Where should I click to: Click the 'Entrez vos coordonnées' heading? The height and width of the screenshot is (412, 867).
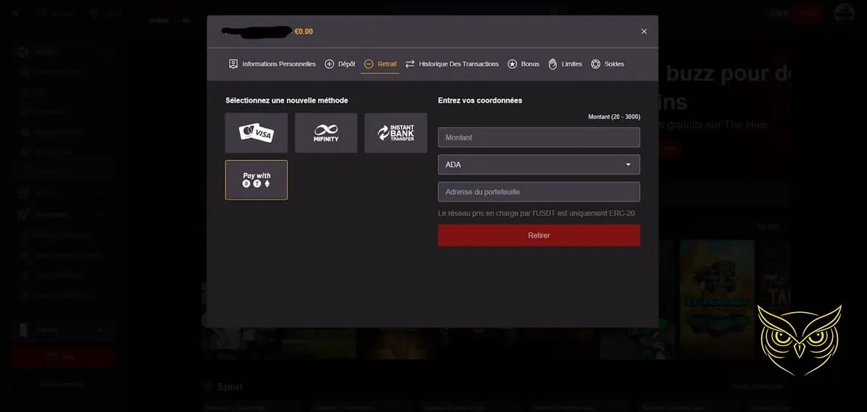tap(480, 101)
